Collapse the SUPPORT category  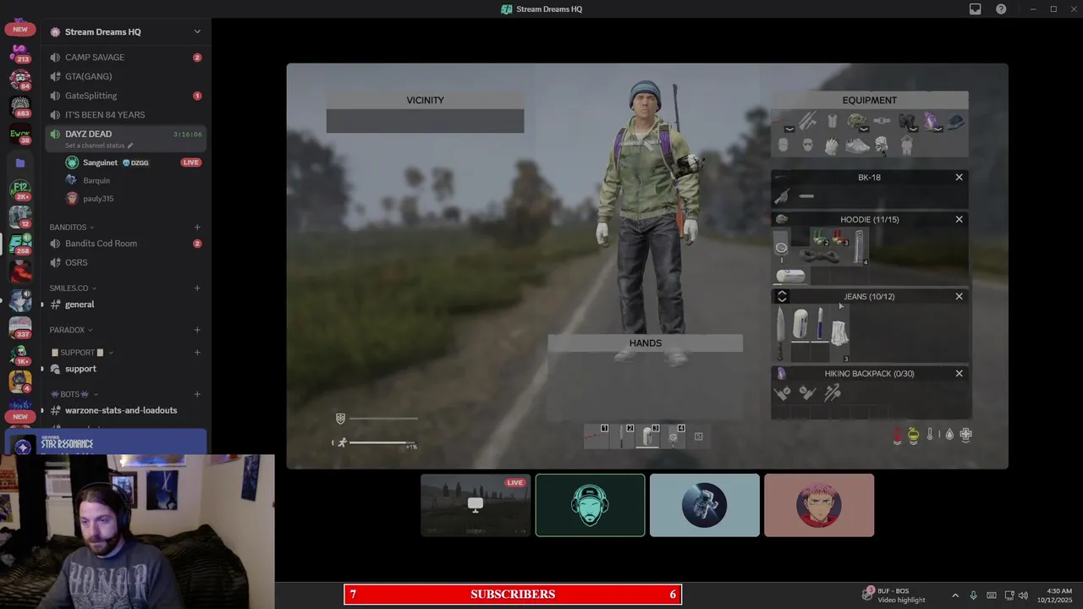82,353
